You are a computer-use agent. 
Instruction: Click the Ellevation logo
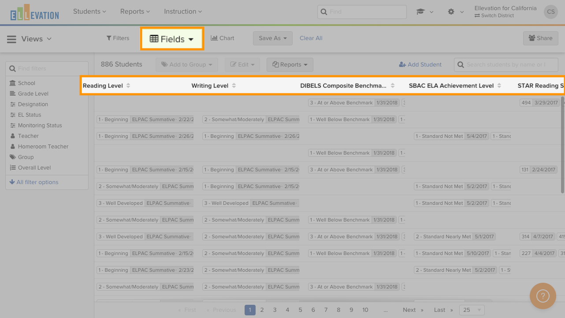point(35,13)
